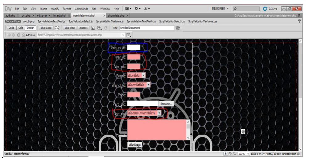Click the Preview in browser globe icon
The width and height of the screenshot is (309, 158).
[x=93, y=28]
